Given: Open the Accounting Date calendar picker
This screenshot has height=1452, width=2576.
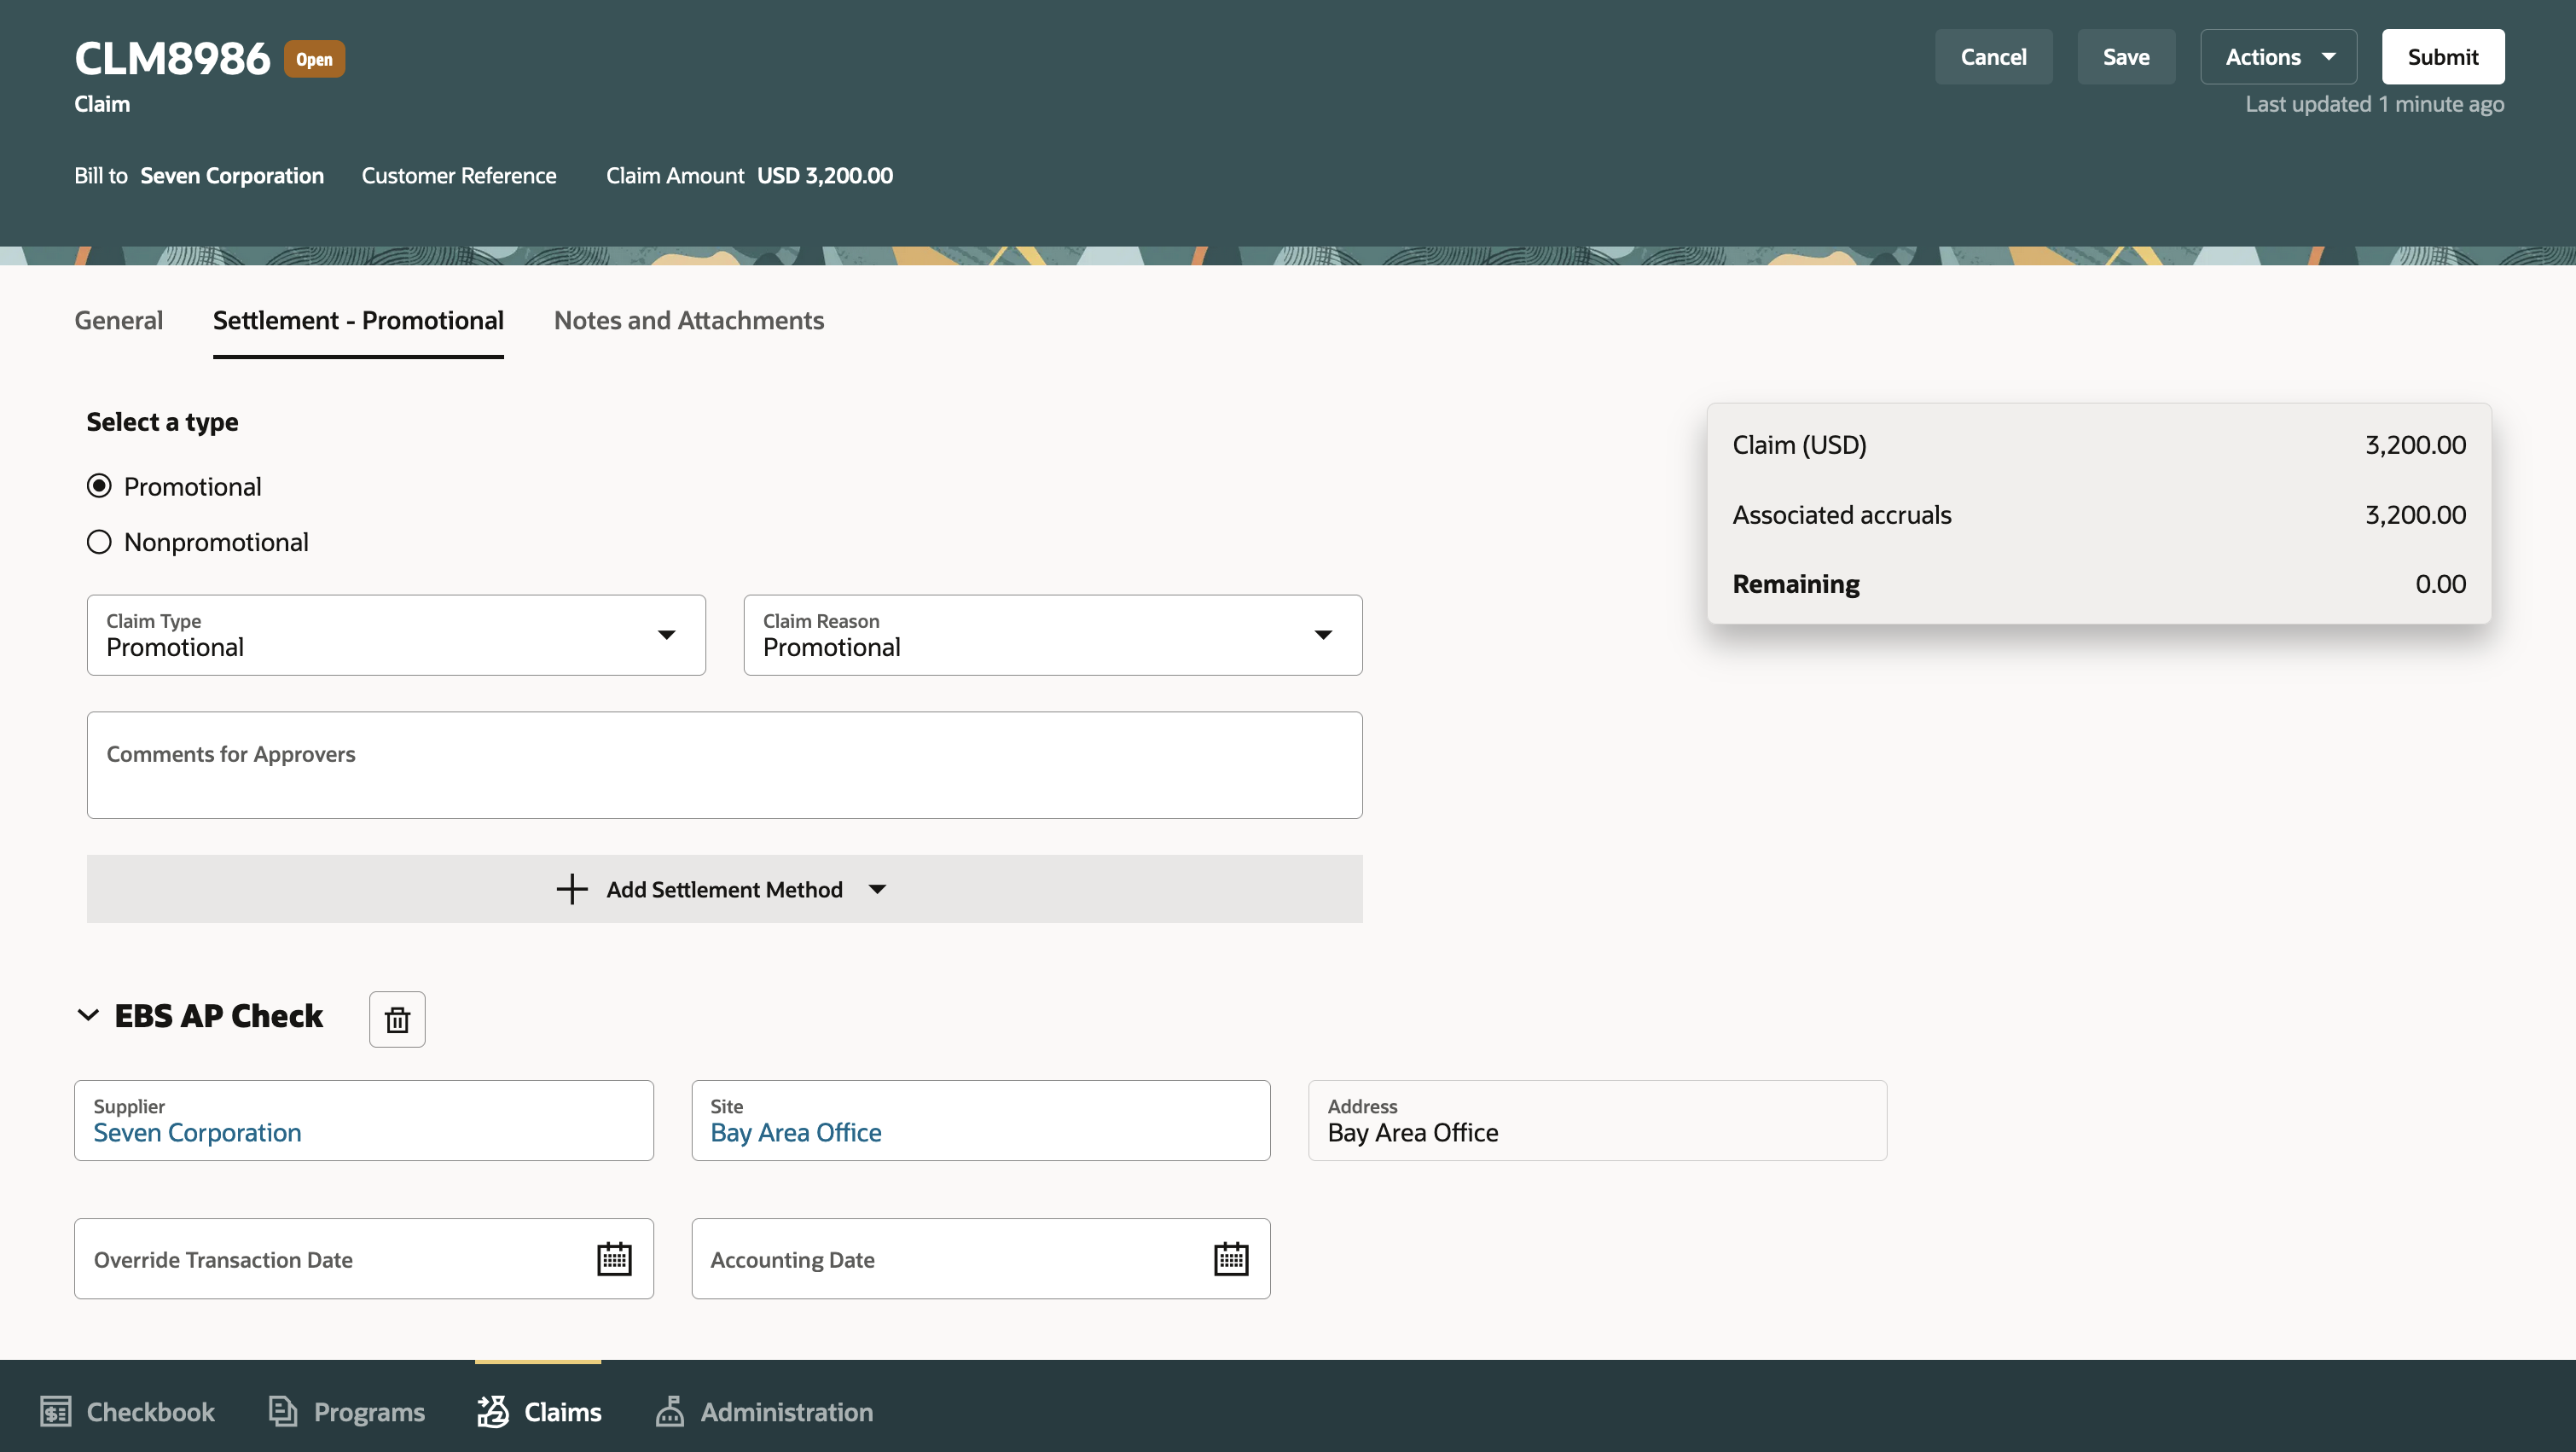Looking at the screenshot, I should [1231, 1258].
